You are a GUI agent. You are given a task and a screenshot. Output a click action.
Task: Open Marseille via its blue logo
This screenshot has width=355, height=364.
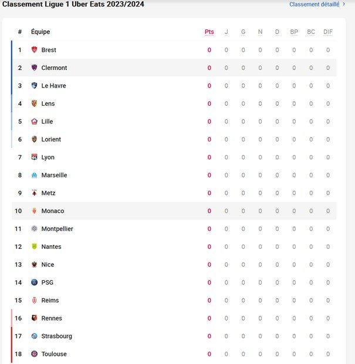(35, 175)
